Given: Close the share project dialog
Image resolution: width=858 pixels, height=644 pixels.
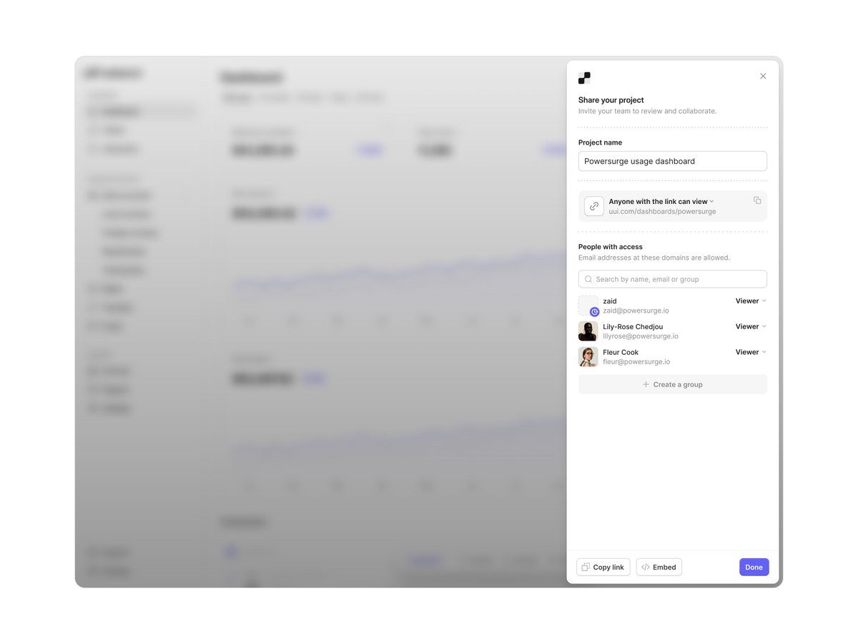Looking at the screenshot, I should coord(763,76).
